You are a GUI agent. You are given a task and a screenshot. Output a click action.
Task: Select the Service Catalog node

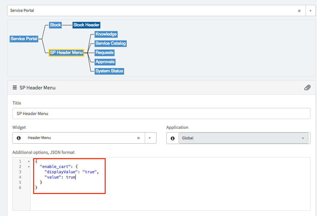(111, 43)
